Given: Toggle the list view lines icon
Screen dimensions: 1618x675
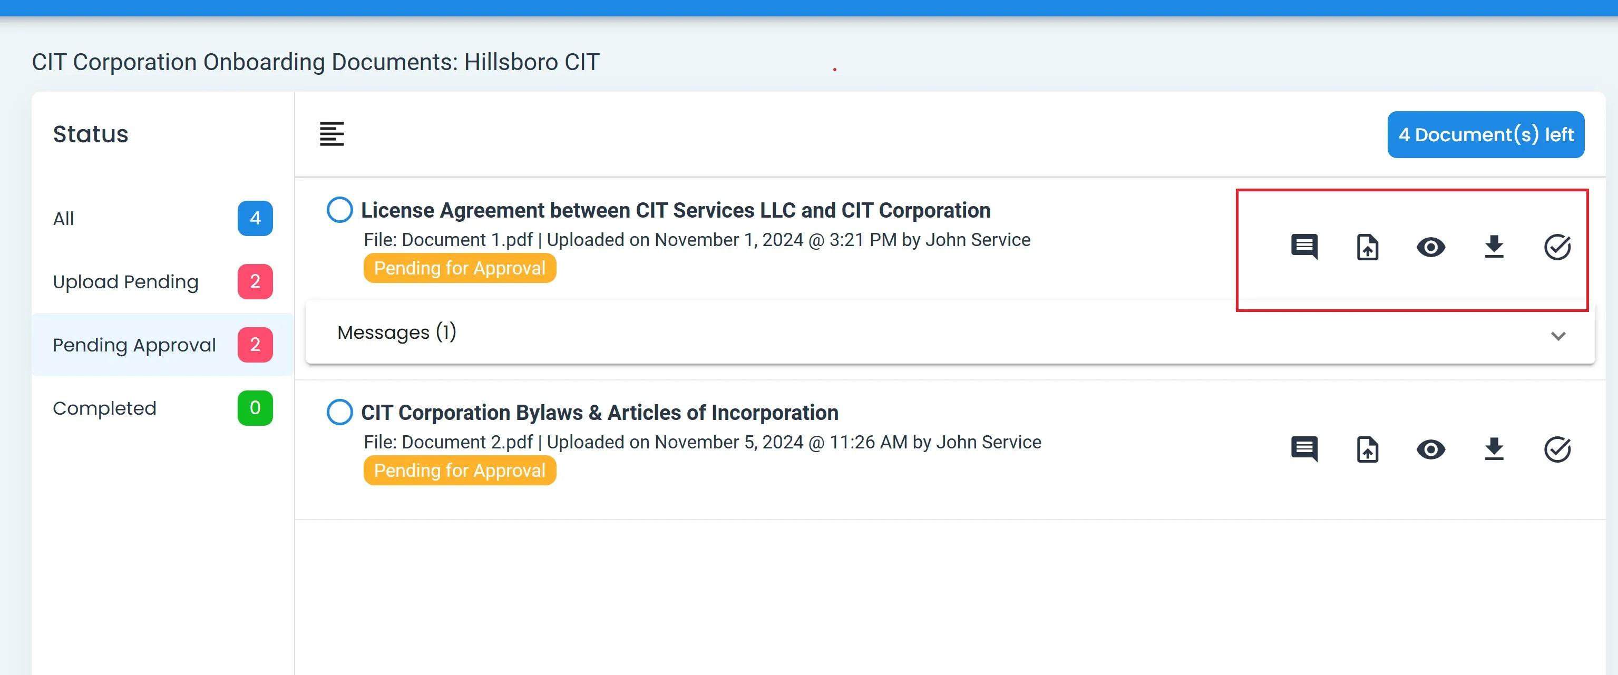Looking at the screenshot, I should pyautogui.click(x=332, y=134).
